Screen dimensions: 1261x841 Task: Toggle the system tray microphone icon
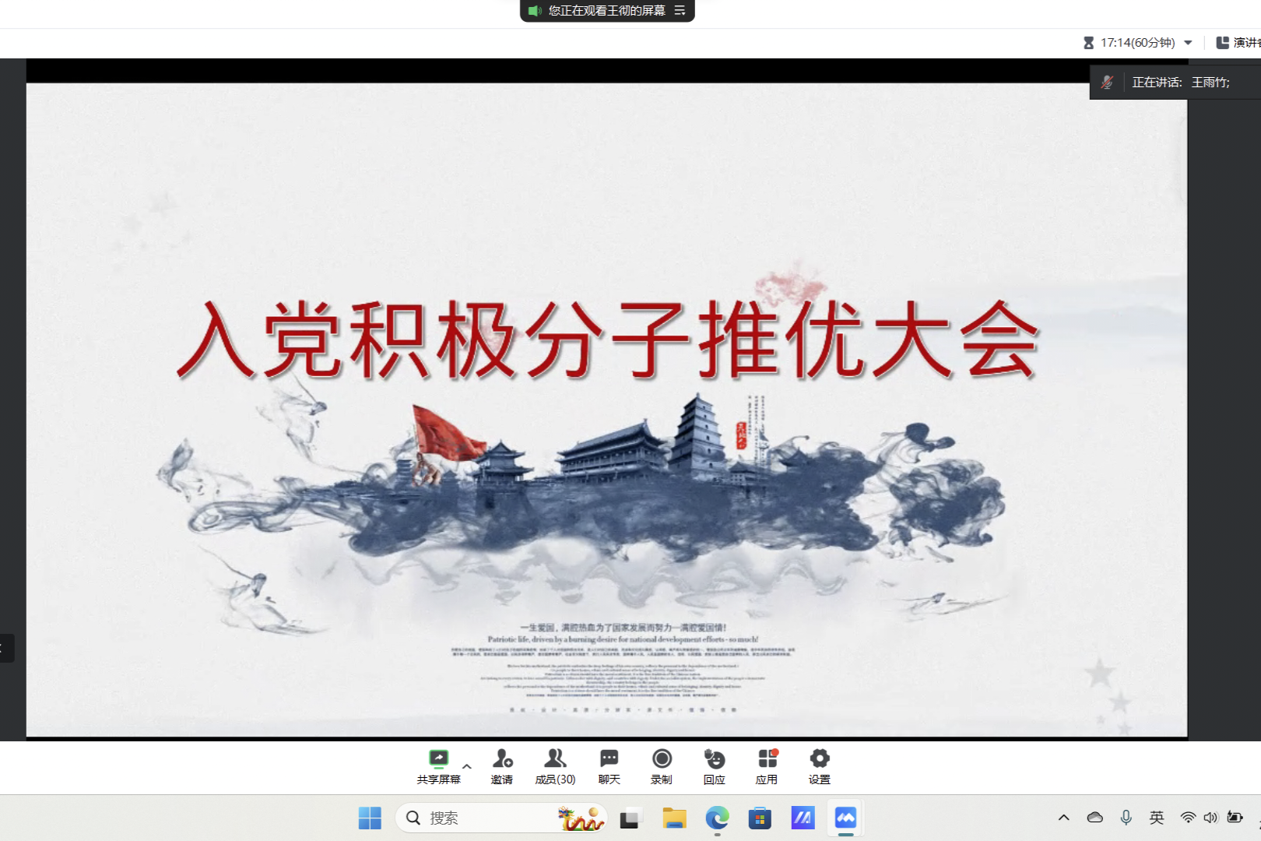[x=1126, y=817]
